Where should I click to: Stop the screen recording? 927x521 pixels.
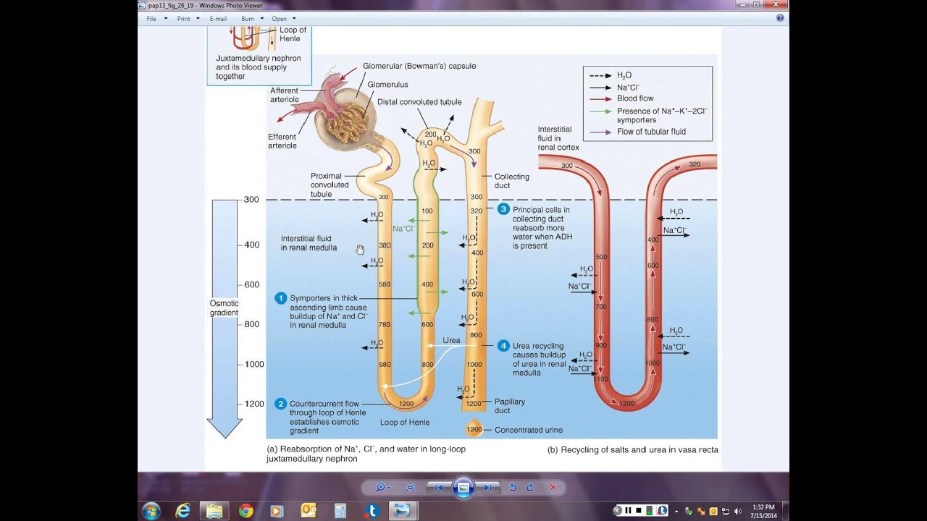coord(639,511)
